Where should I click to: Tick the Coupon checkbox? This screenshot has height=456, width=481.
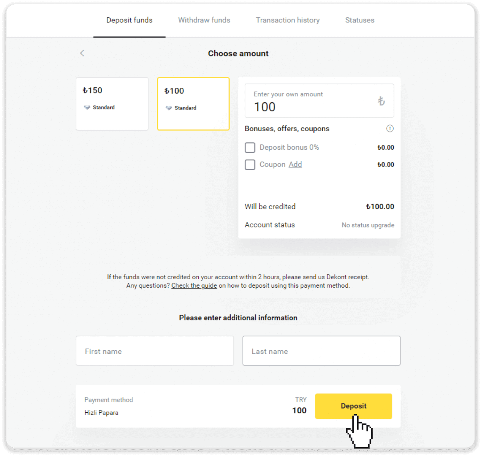tap(250, 165)
